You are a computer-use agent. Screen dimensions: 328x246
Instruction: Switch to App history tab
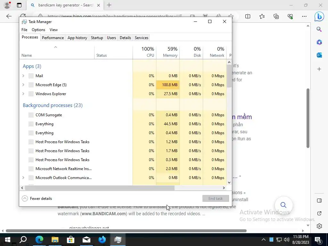[x=77, y=38]
